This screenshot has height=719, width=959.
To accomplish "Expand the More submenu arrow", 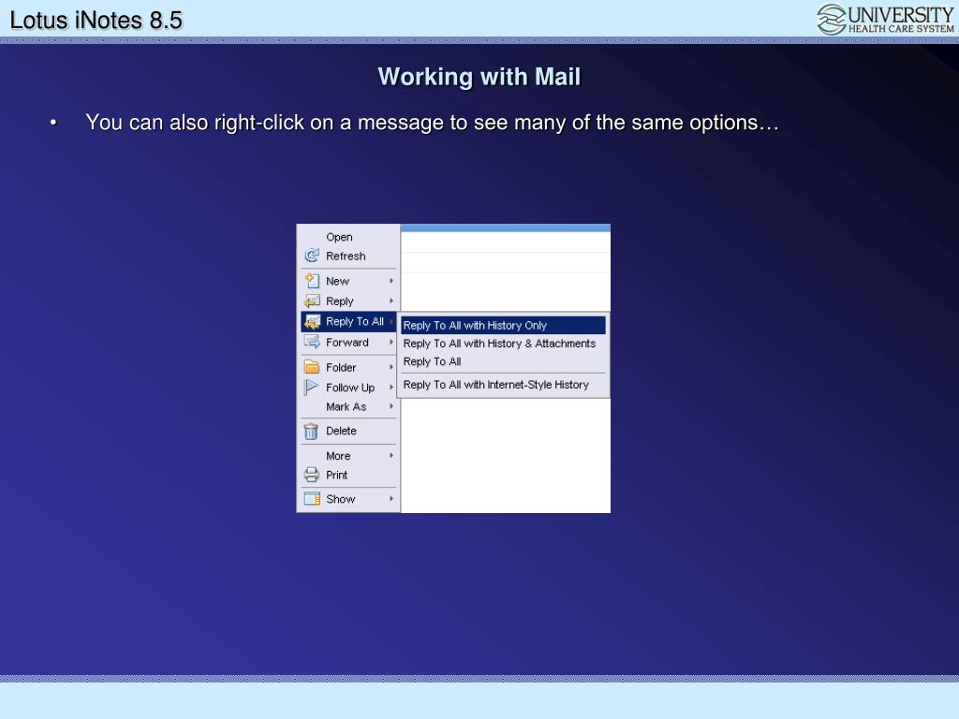I will 391,456.
